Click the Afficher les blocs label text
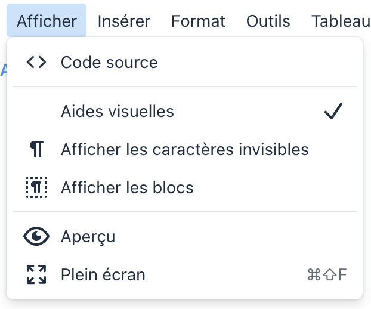Screen dimensions: 371x309 coord(127,188)
